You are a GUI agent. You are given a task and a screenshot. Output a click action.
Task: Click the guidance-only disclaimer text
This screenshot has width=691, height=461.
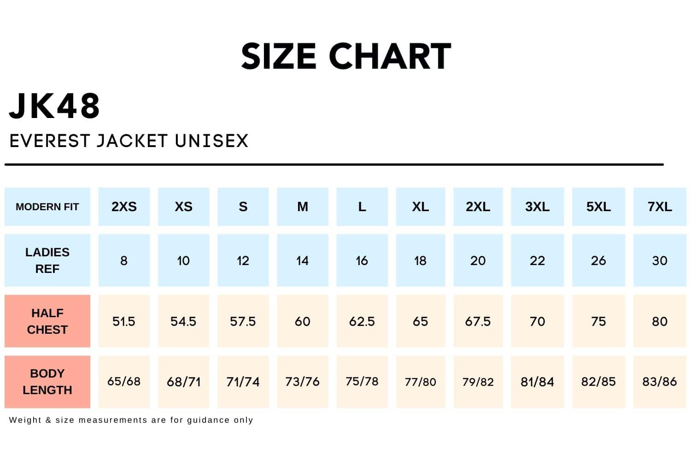click(131, 420)
